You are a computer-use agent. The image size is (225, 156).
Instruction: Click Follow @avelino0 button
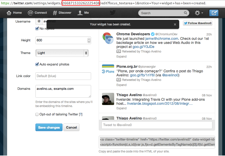click(198, 23)
